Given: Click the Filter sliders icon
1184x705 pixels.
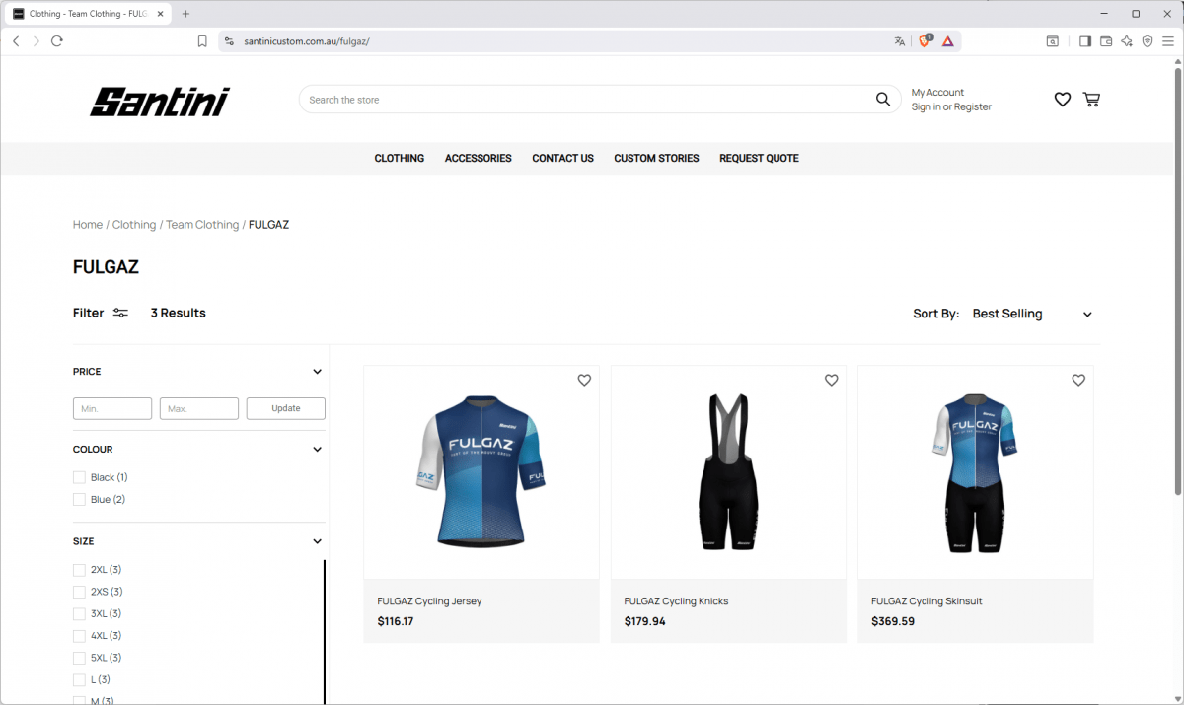Looking at the screenshot, I should (x=120, y=313).
